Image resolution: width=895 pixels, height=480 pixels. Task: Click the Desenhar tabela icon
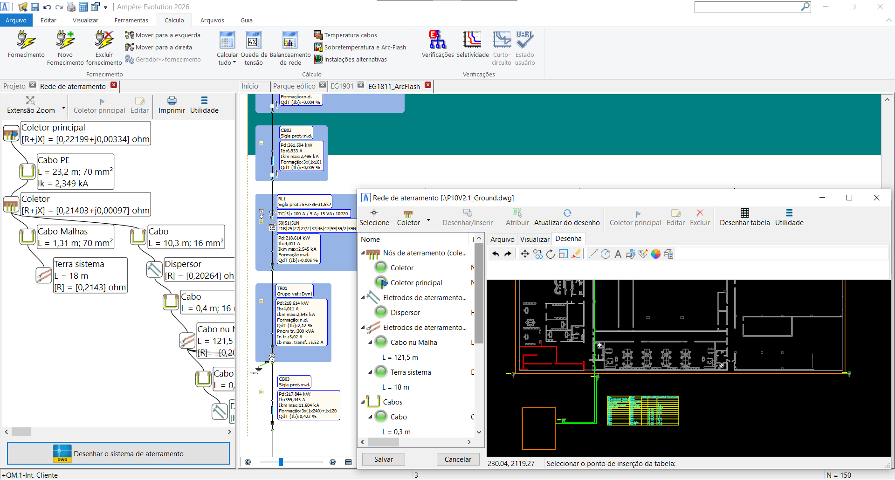pyautogui.click(x=744, y=213)
